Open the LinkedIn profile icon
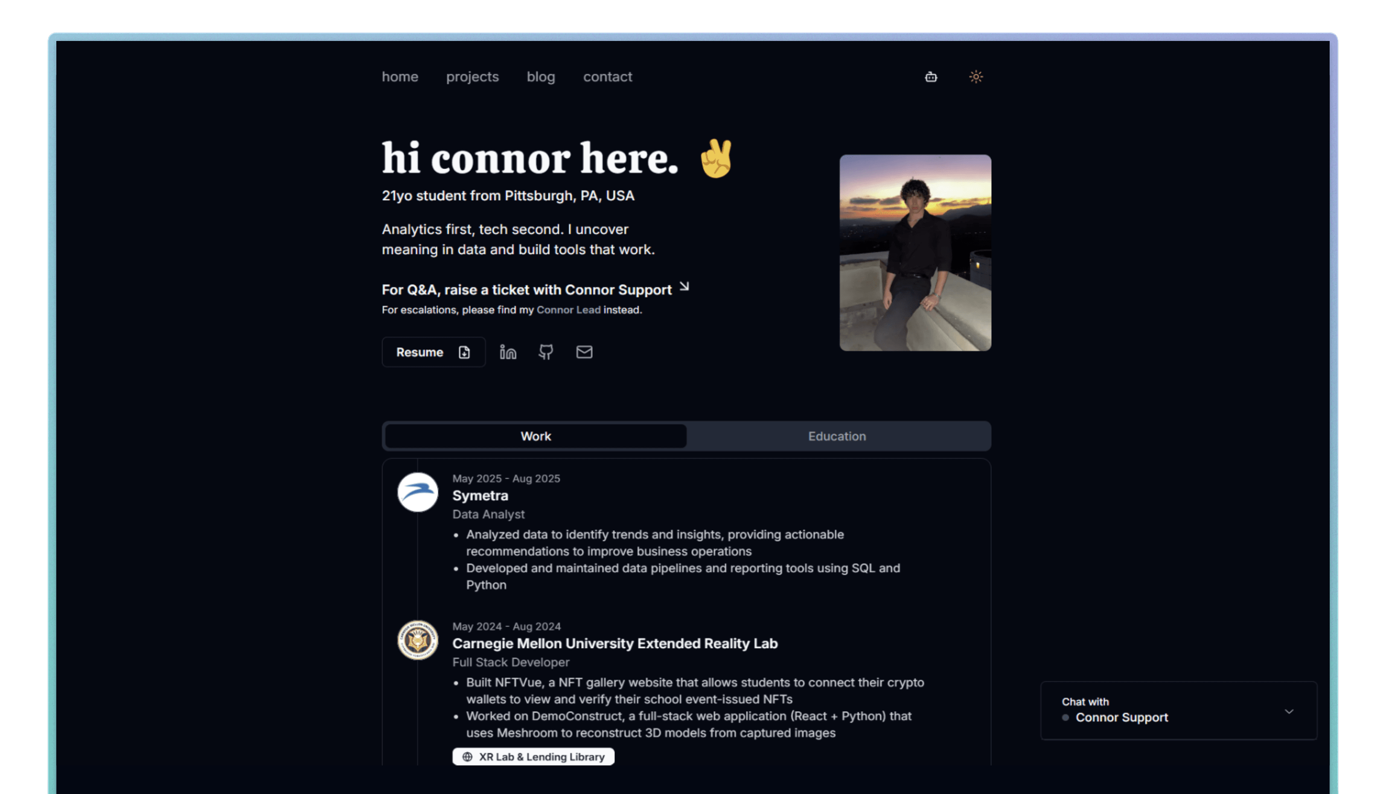This screenshot has height=794, width=1386. [x=508, y=352]
